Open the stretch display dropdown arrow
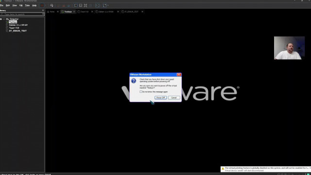311x175 pixels. pos(108,5)
